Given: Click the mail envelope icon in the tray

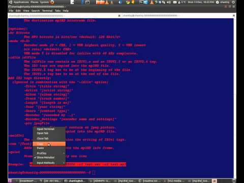Looking at the screenshot, I should point(175,2).
